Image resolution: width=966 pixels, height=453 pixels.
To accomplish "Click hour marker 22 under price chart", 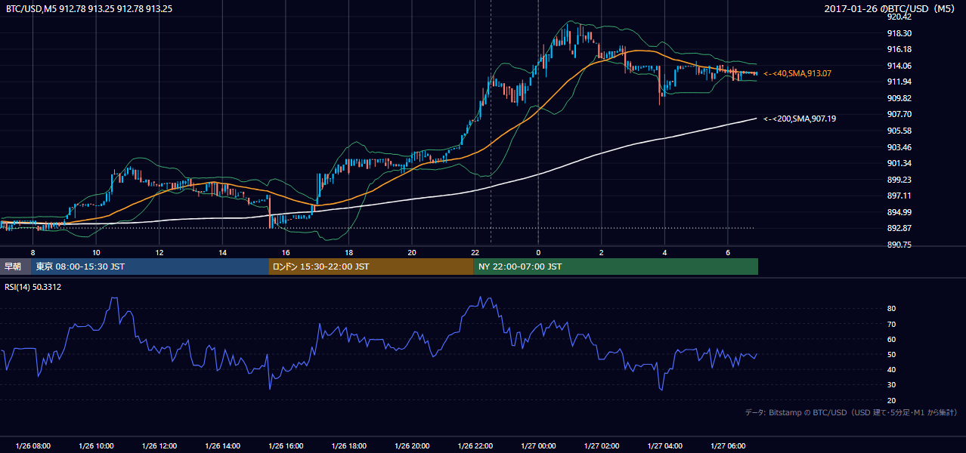I will coord(475,252).
